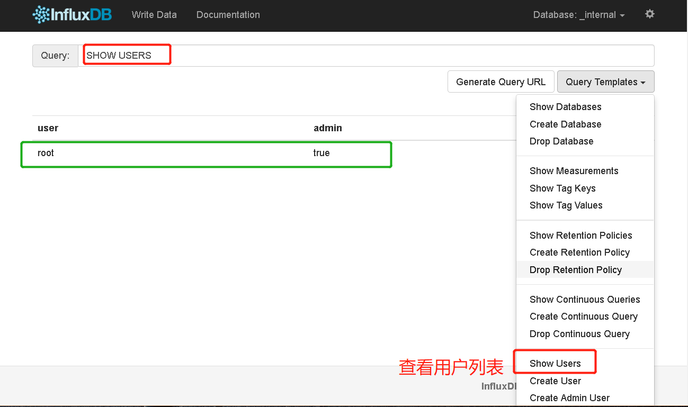
Task: Click the Generate Query URL button
Action: (x=501, y=82)
